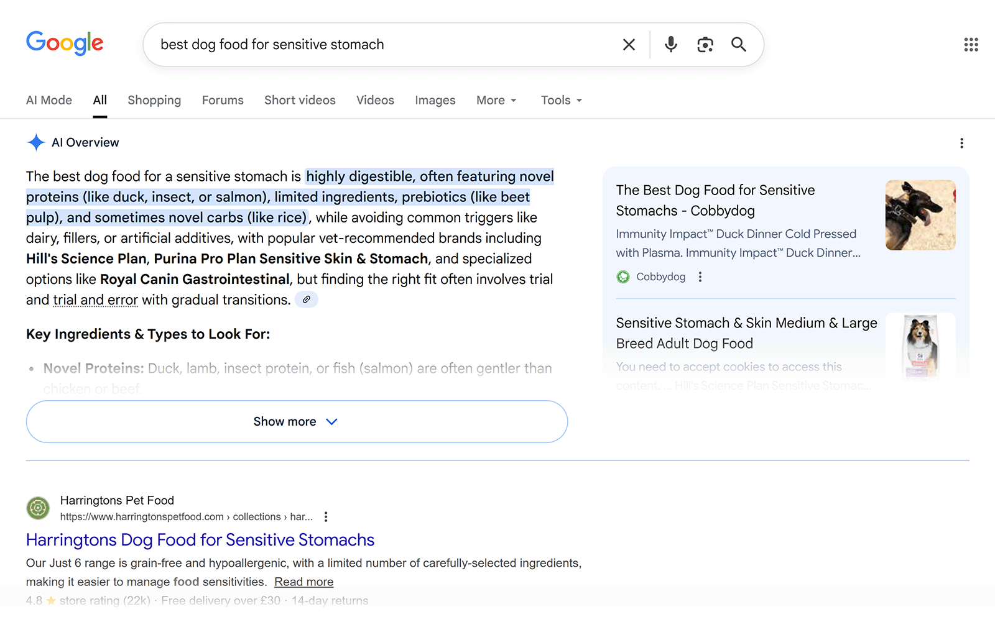Viewport: 995px width, 617px height.
Task: Click the Google logo
Action: [x=65, y=43]
